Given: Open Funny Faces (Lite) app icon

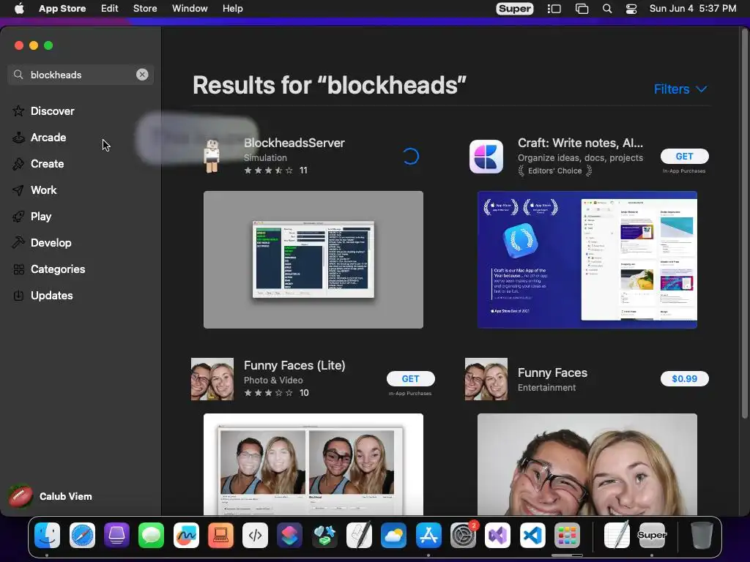Looking at the screenshot, I should (x=212, y=379).
